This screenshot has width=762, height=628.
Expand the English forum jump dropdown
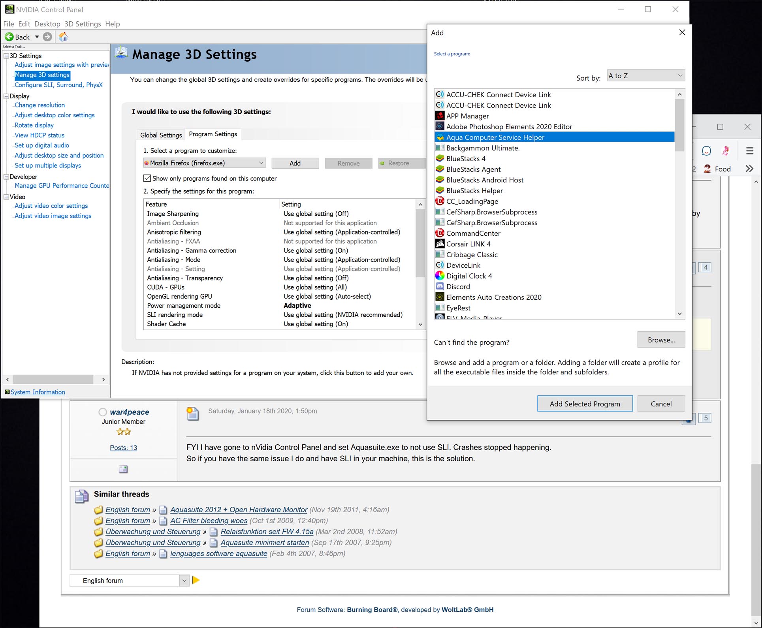[x=184, y=580]
